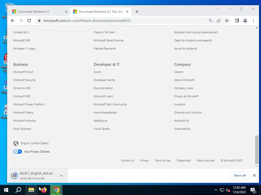Open Microsoft Teams link
The image size is (261, 195).
click(23, 112)
